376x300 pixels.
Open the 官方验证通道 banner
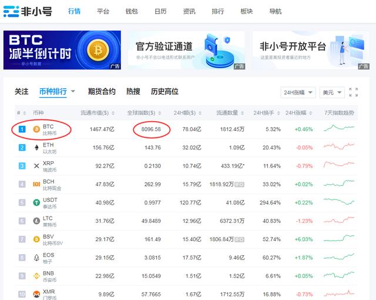186,50
